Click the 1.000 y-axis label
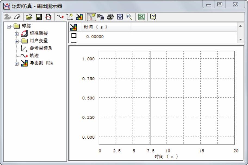 click(x=88, y=59)
